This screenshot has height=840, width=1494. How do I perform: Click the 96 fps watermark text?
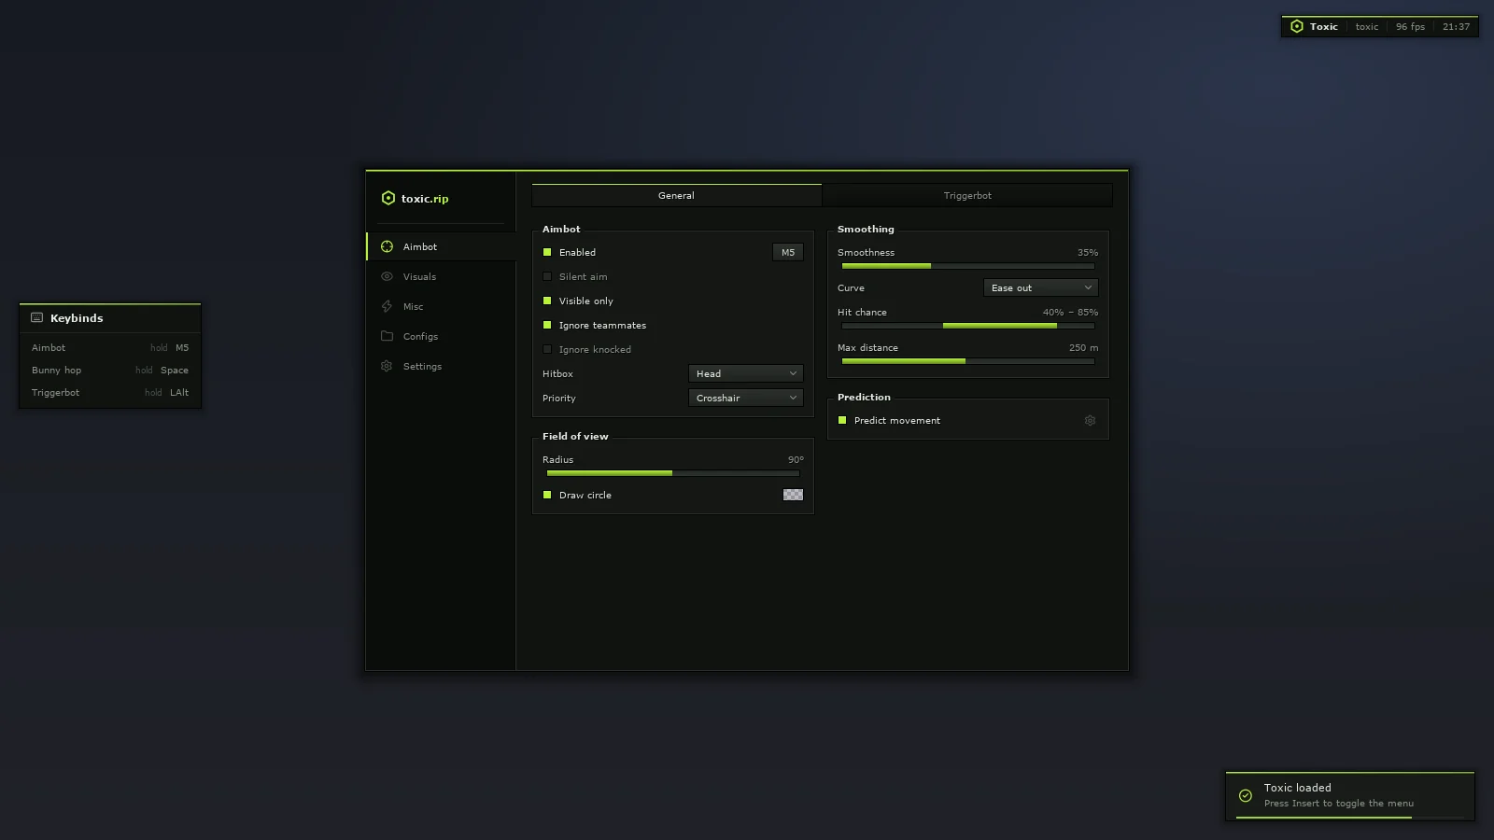tap(1410, 26)
